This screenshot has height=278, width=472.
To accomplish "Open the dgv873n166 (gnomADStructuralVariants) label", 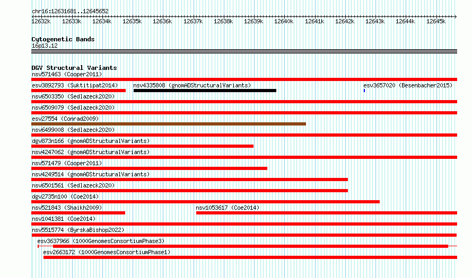I will click(91, 141).
